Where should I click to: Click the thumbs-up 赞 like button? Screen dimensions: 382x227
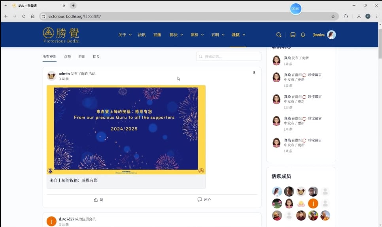99,200
